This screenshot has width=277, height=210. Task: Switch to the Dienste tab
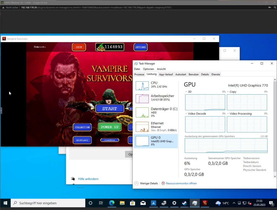click(x=216, y=74)
